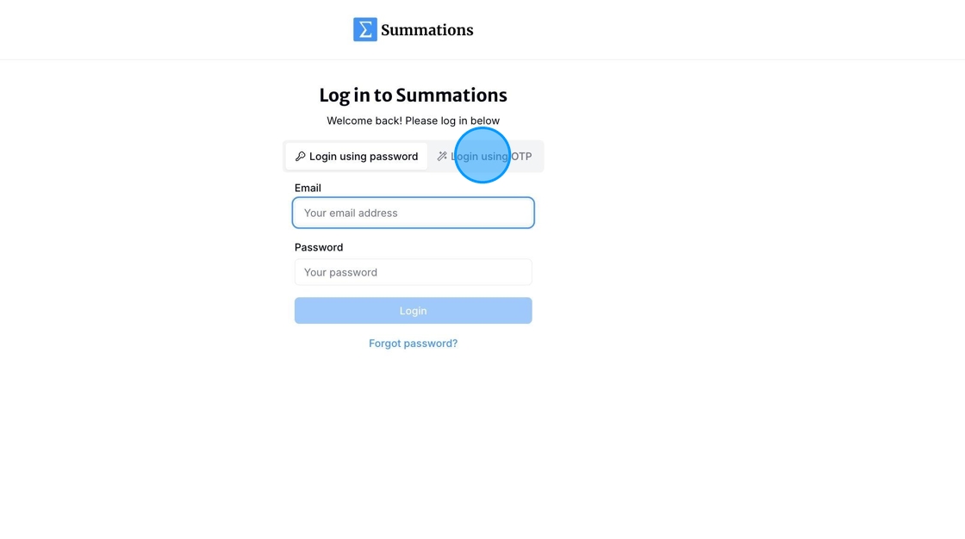Click the key icon in password tab
The width and height of the screenshot is (965, 539).
[x=301, y=157]
